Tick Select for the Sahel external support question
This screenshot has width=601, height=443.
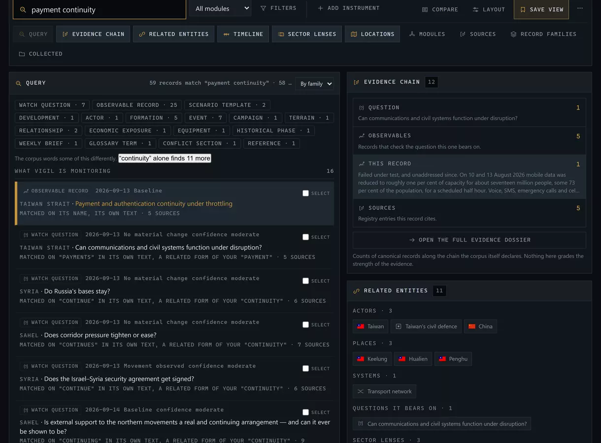pyautogui.click(x=305, y=412)
